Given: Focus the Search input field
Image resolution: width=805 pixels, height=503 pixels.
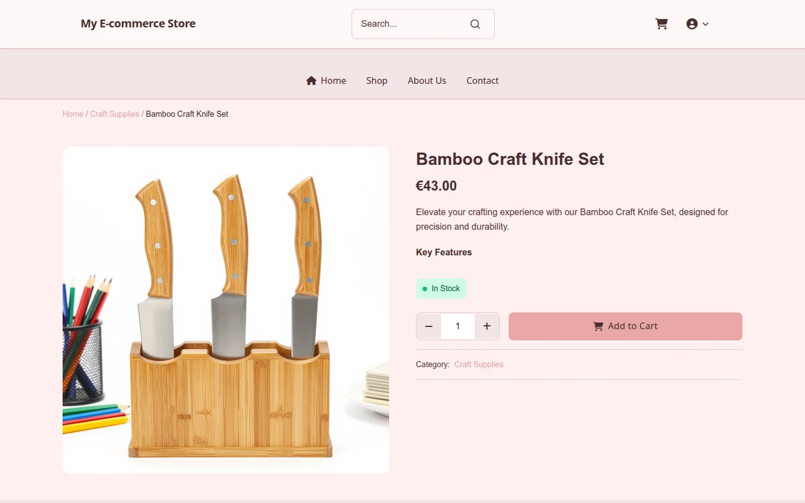Looking at the screenshot, I should 412,24.
